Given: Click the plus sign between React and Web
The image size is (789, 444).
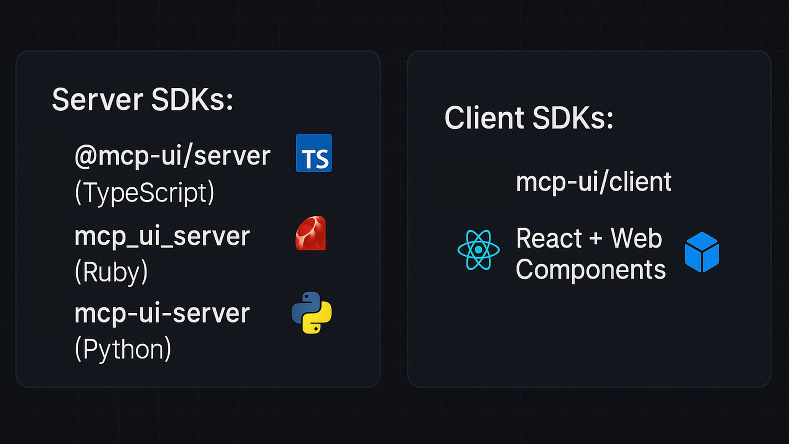Looking at the screenshot, I should [x=595, y=239].
